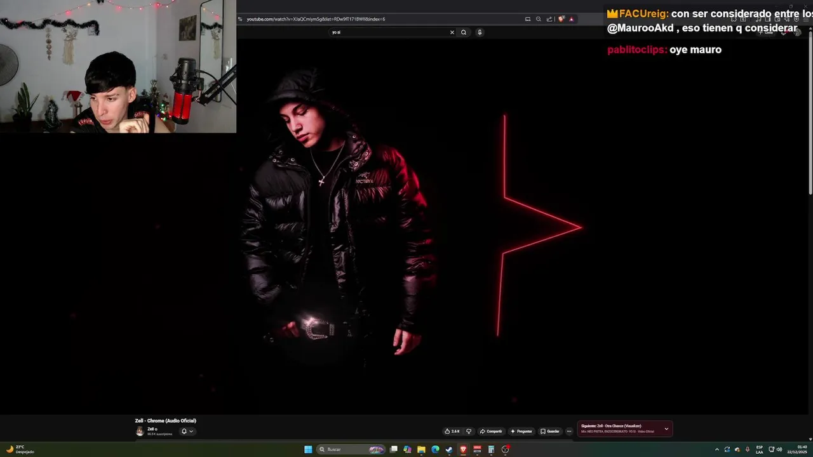Switch to Brave browser in taskbar

pos(463,449)
